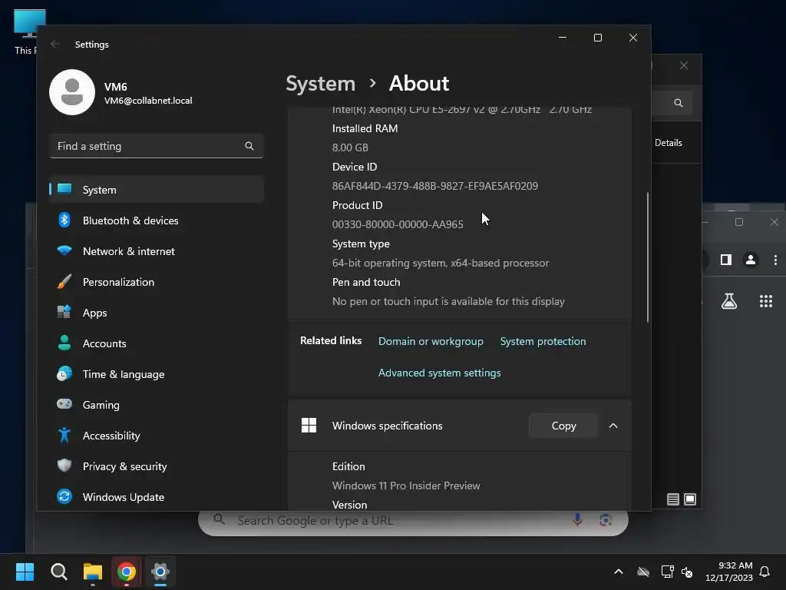The image size is (786, 590).
Task: Click the Settings page vertical scrollbar
Action: click(x=648, y=257)
